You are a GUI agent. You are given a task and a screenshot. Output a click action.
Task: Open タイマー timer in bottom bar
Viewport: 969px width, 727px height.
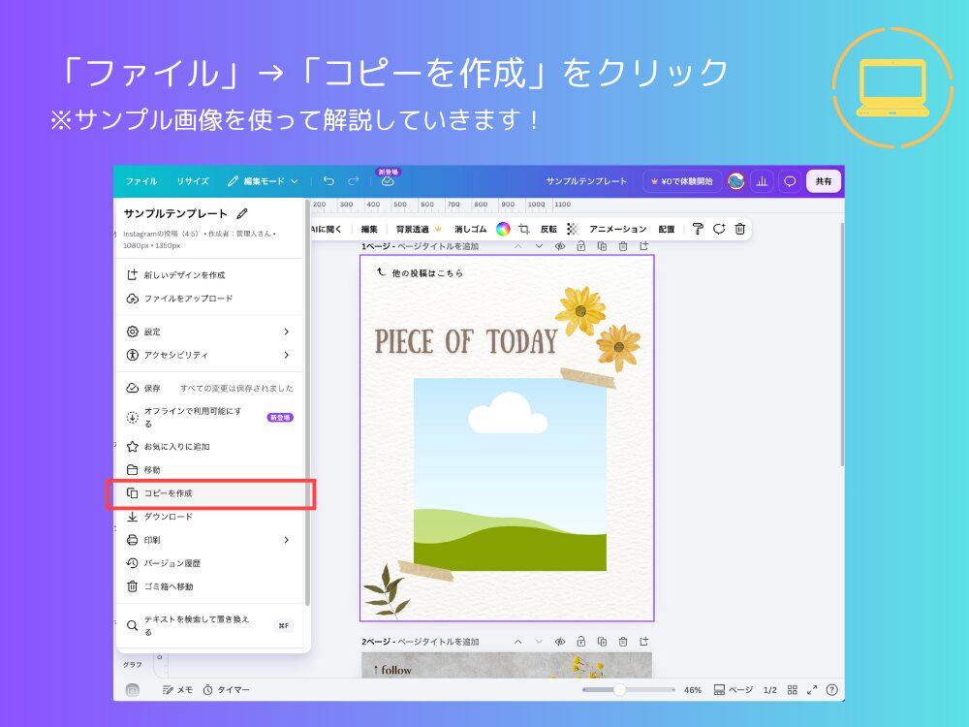pyautogui.click(x=226, y=690)
